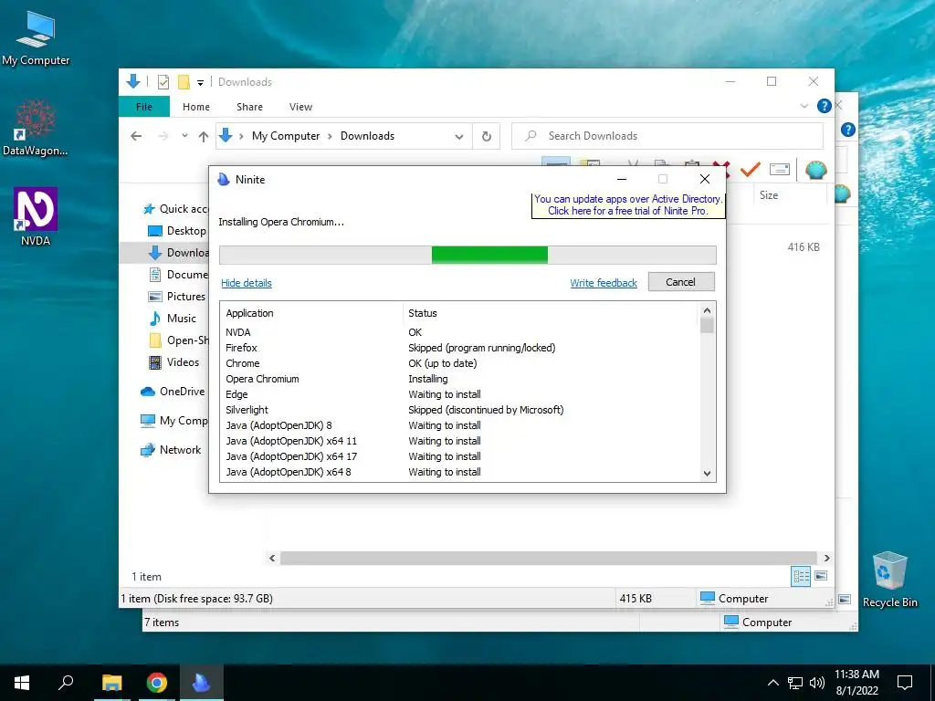Click the Explorer Help question mark icon

pos(825,106)
